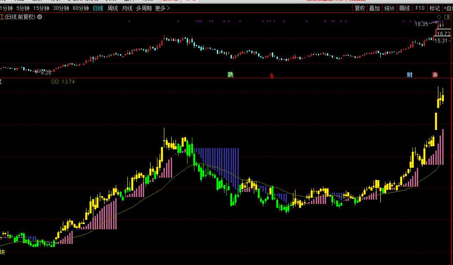Toggle 复权 price adjustment
This screenshot has width=453, height=265.
360,8
